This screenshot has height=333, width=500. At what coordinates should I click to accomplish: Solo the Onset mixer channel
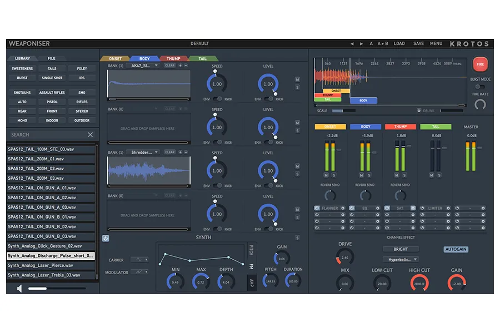tap(333, 175)
